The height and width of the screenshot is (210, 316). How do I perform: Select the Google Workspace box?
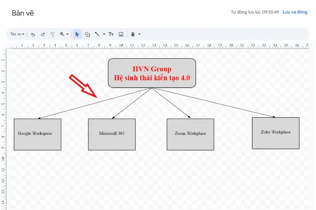(x=37, y=134)
